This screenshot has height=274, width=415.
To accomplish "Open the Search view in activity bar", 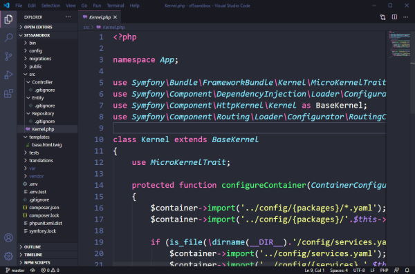I will point(8,37).
